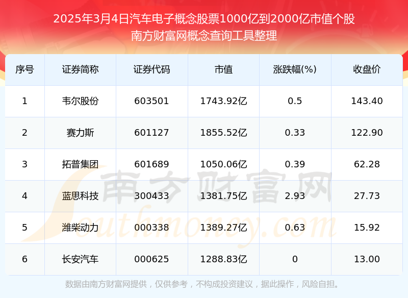The width and height of the screenshot is (408, 298).
Task: Select the '涨跌幅(%)' column header
Action: click(295, 69)
